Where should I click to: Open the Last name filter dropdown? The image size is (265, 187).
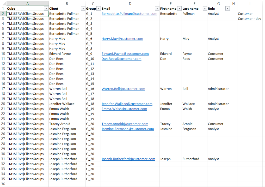205,9
